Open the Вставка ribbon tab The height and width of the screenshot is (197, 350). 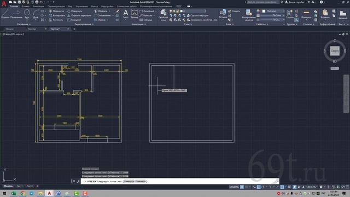pos(25,7)
